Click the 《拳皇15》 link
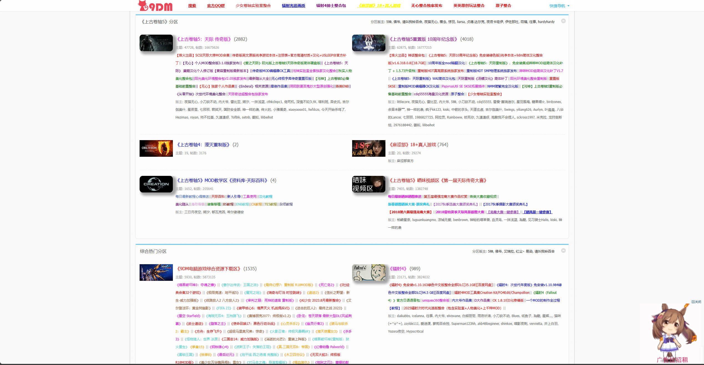This screenshot has width=704, height=365. click(x=198, y=347)
